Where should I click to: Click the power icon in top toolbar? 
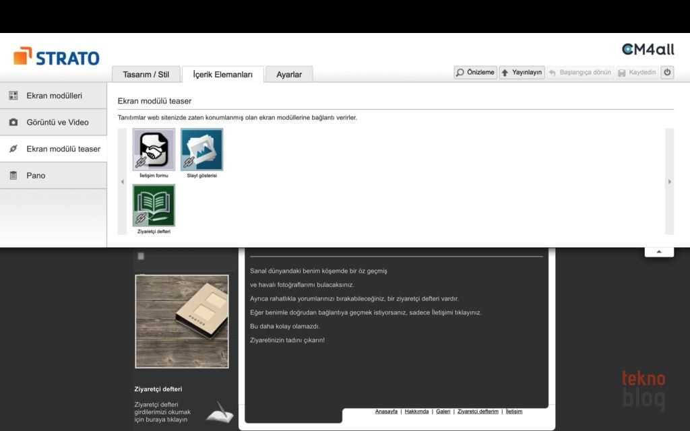pos(667,72)
